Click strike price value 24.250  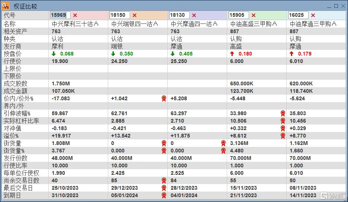[x=119, y=61]
